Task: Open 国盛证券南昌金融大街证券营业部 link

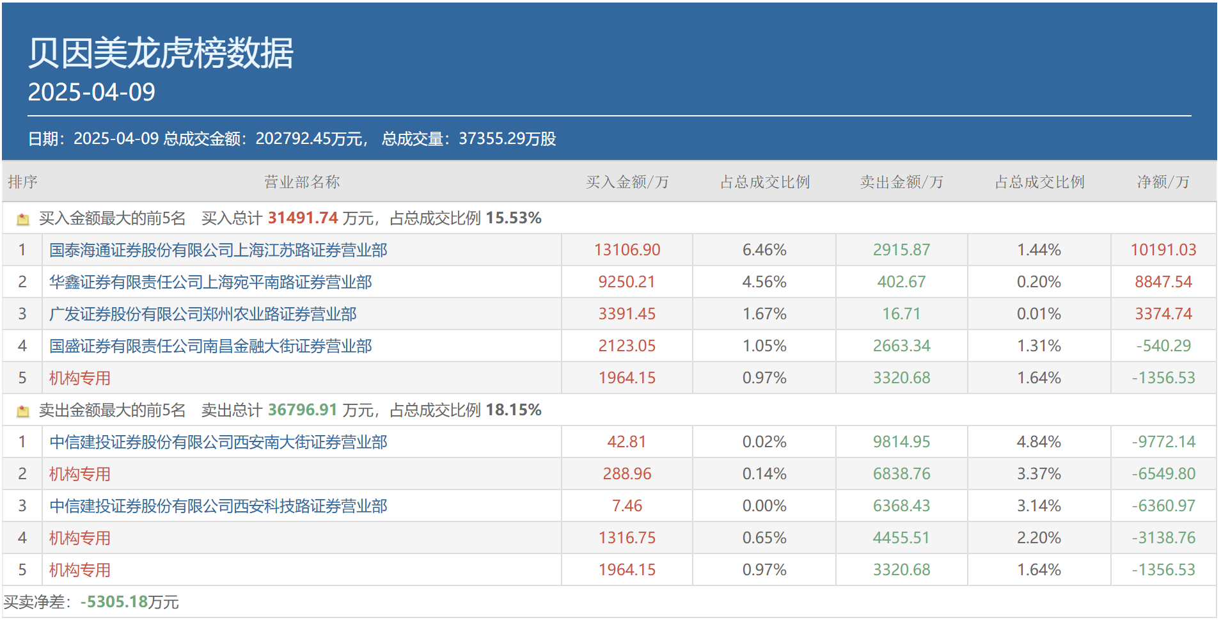Action: pyautogui.click(x=210, y=346)
